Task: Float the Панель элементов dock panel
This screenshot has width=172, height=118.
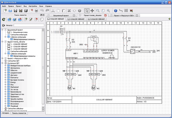Action: point(41,15)
